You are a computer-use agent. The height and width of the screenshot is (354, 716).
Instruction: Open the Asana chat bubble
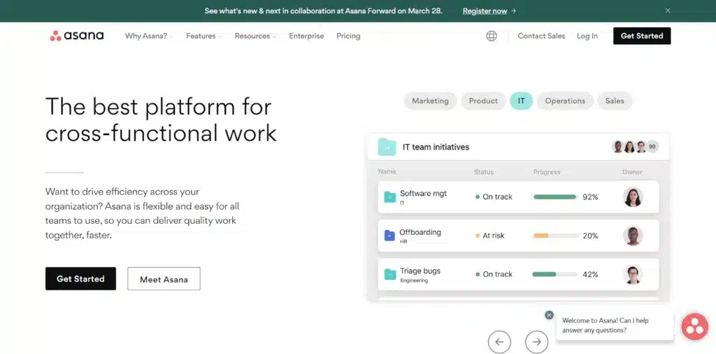point(694,326)
